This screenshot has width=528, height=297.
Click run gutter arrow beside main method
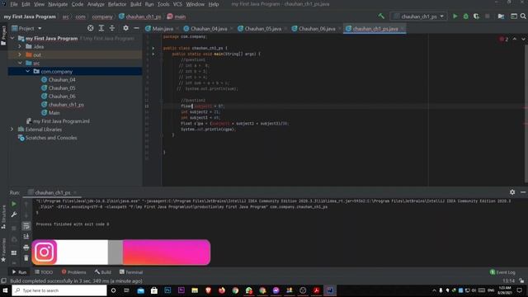click(153, 54)
